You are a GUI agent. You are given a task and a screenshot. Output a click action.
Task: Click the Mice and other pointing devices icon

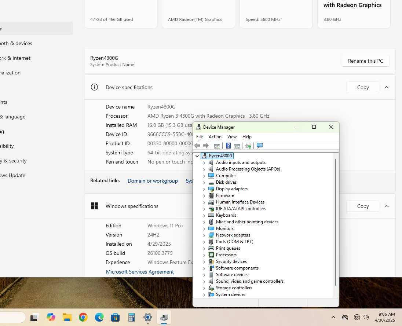click(211, 222)
